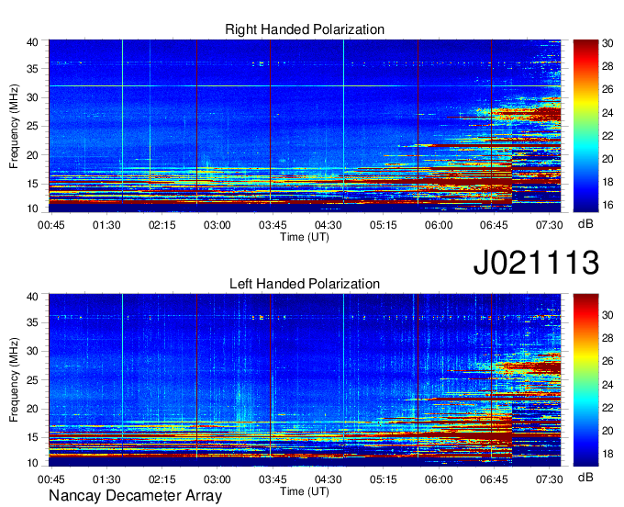This screenshot has width=624, height=507.
Task: Click the "10" frequency tick on Left Handed plot
Action: pyautogui.click(x=32, y=463)
